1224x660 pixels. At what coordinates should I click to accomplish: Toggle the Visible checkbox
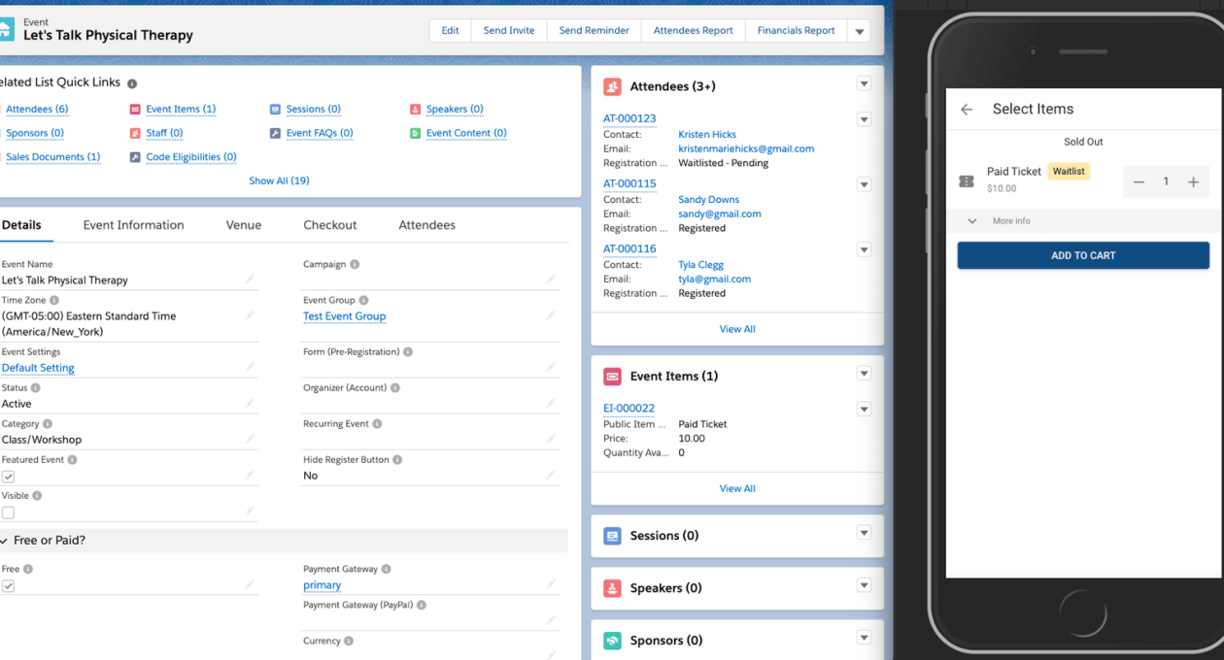[8, 512]
